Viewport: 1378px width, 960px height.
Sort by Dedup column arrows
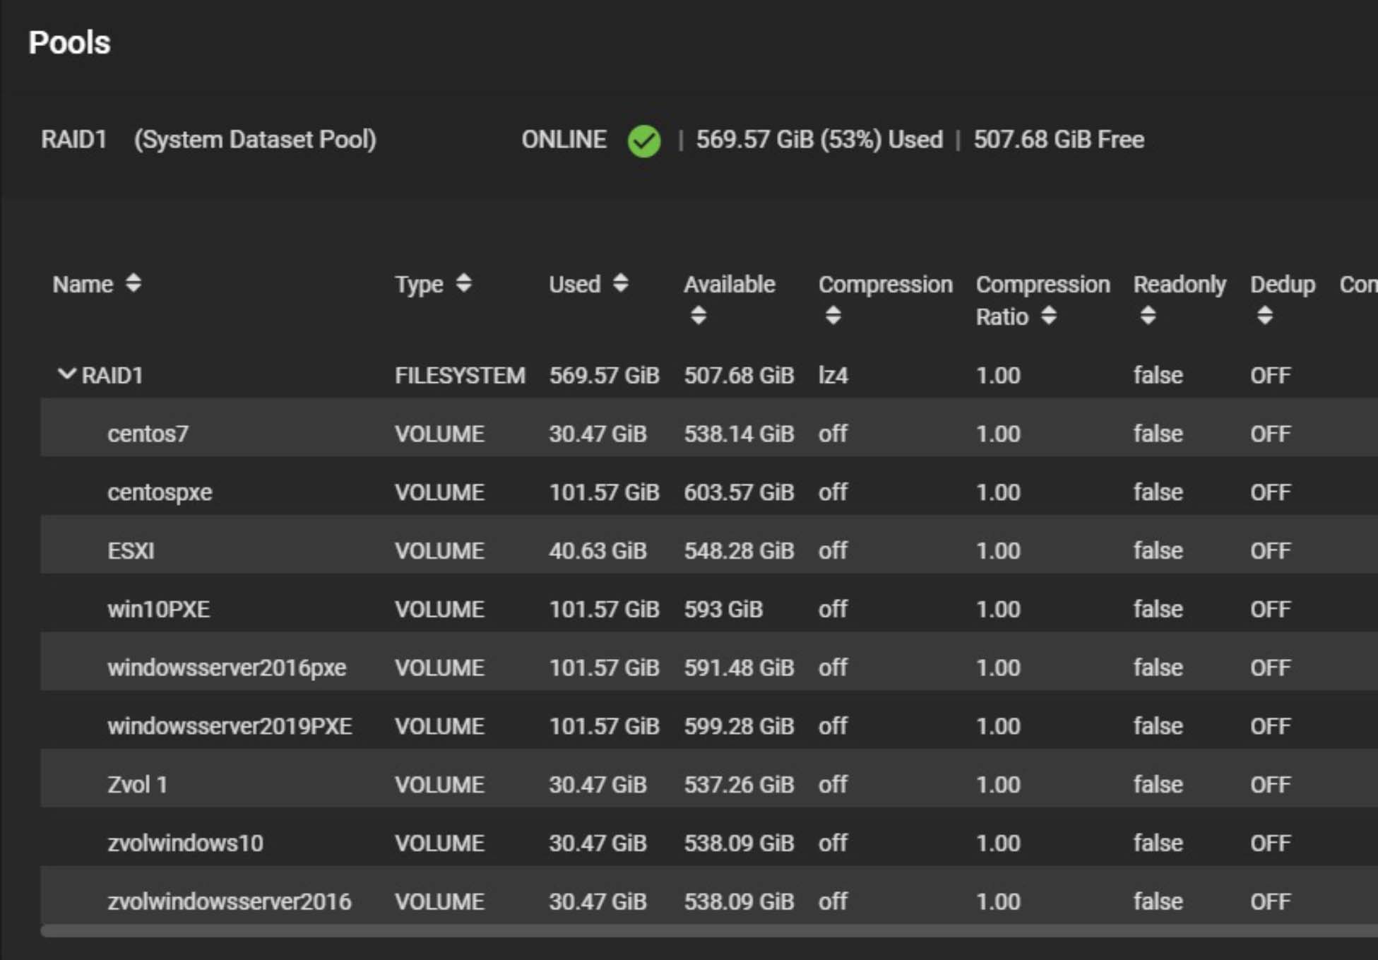1265,315
